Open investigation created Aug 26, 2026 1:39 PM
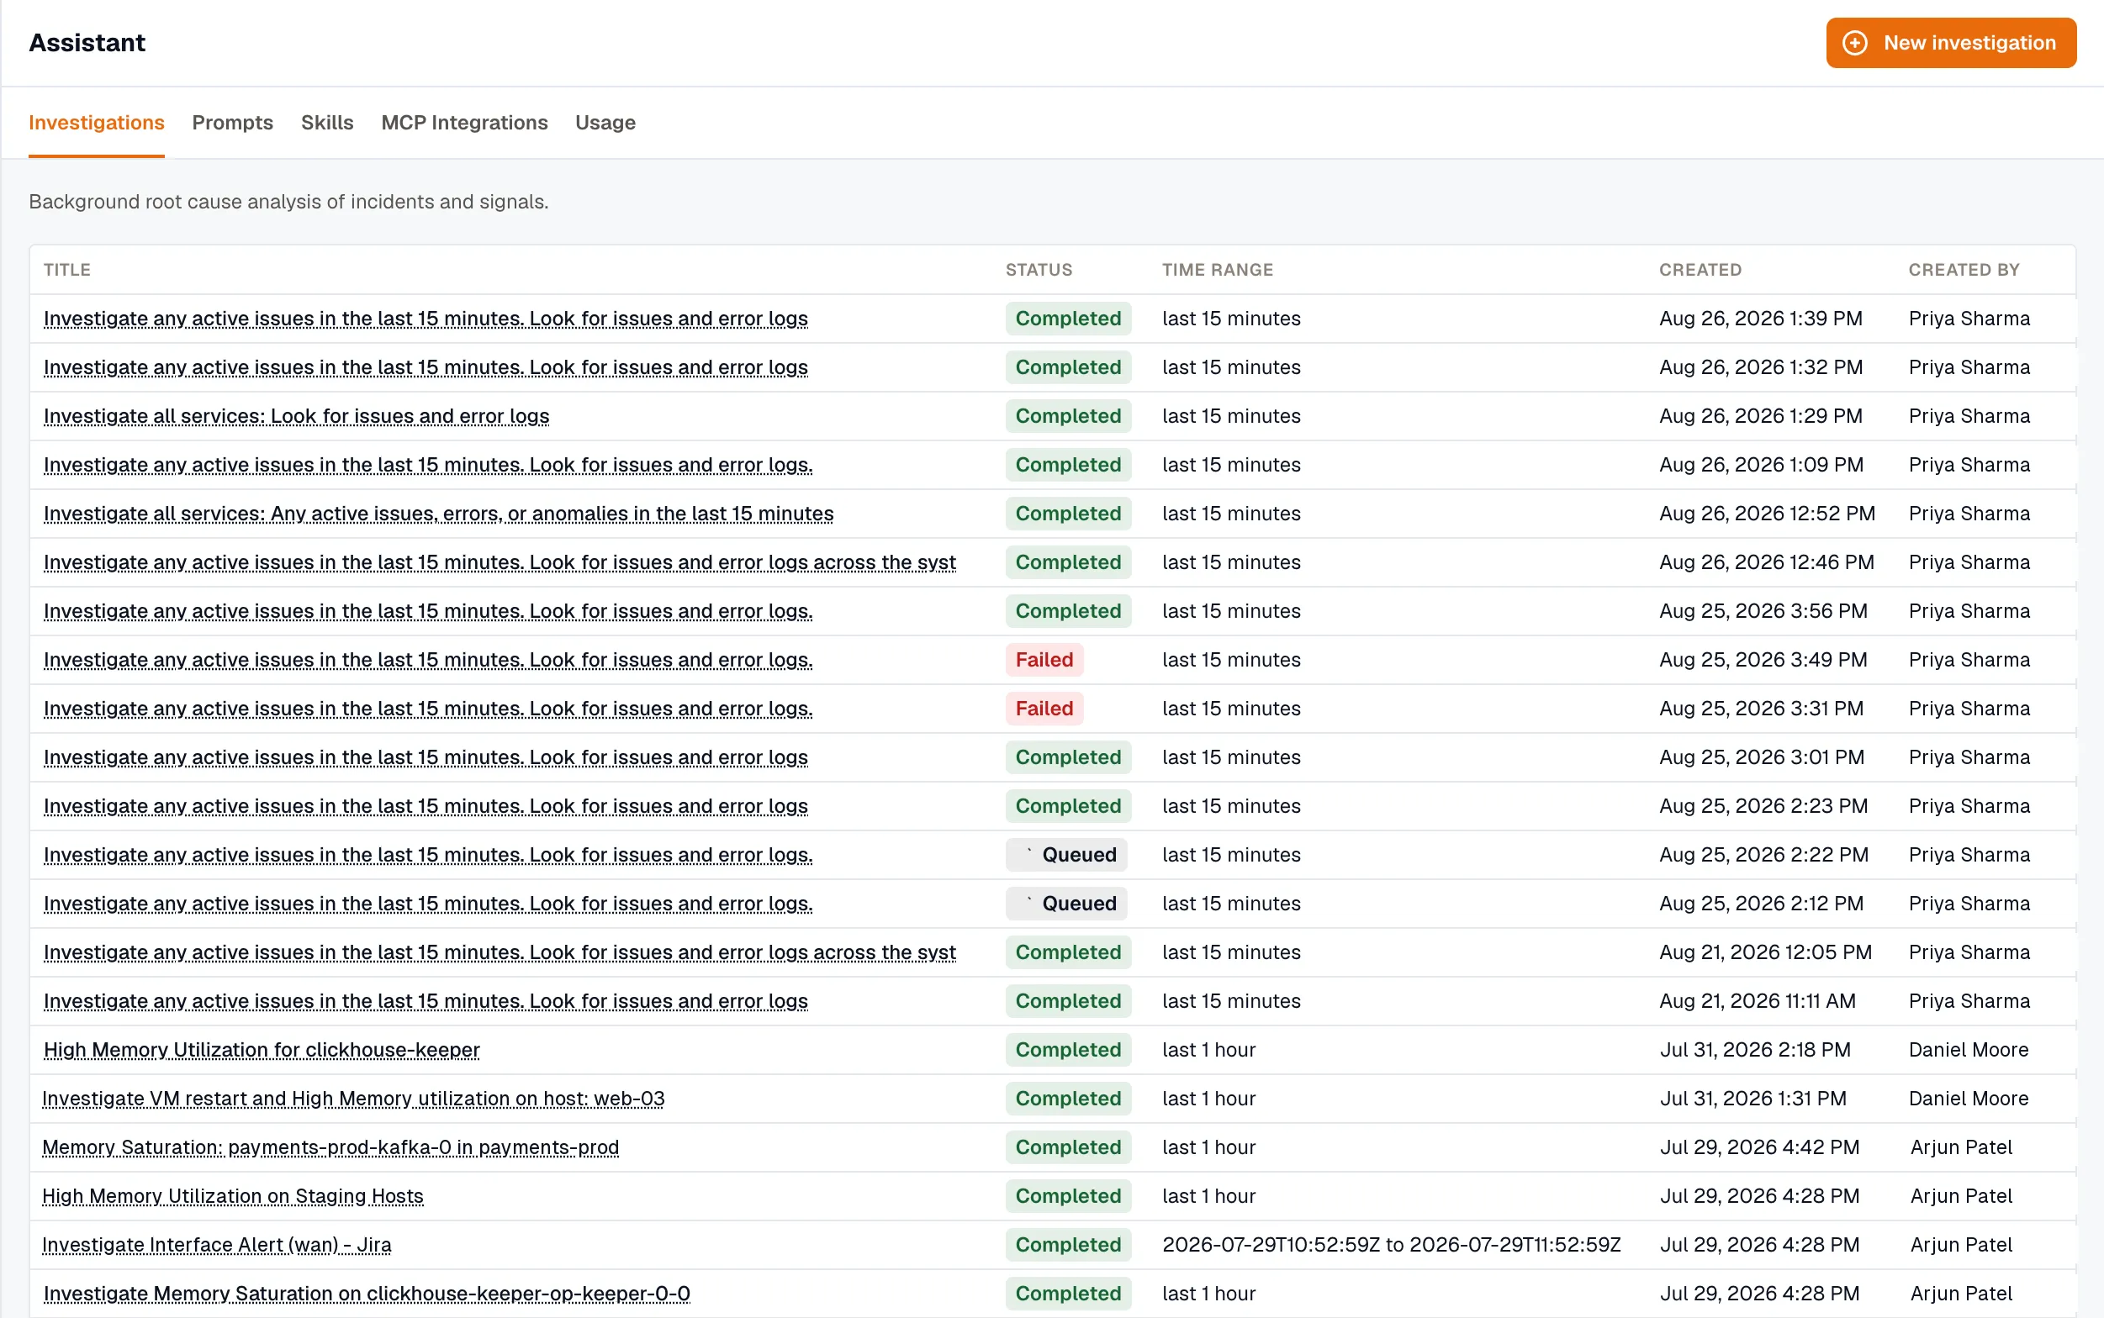2104x1318 pixels. (x=426, y=319)
